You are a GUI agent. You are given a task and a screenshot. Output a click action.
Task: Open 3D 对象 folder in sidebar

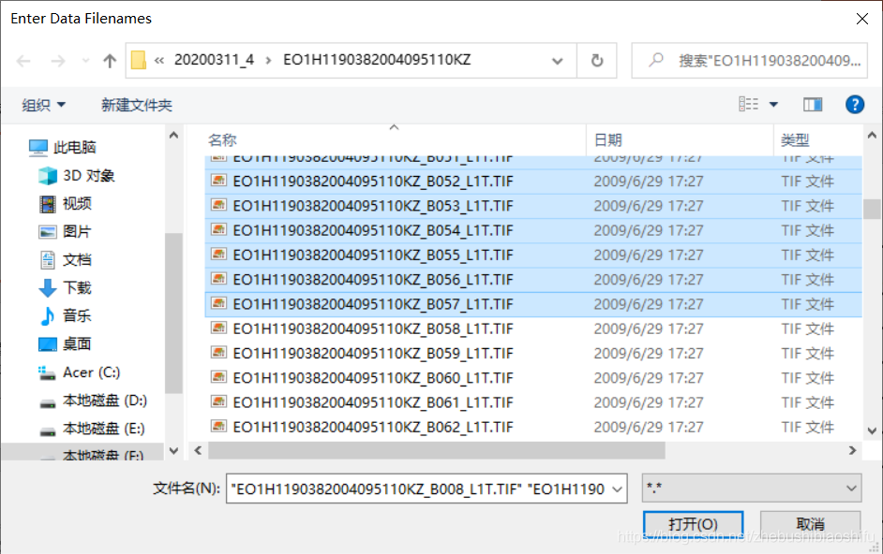pos(77,176)
